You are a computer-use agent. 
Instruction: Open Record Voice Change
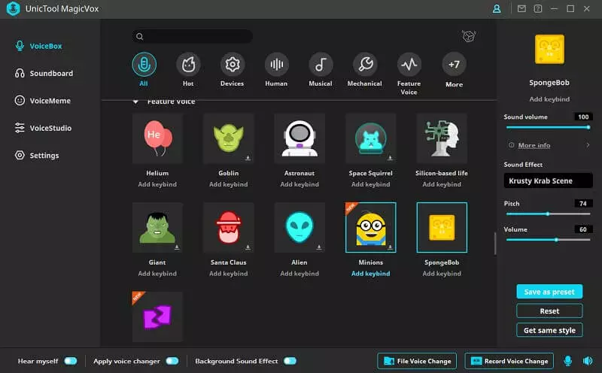(x=509, y=361)
